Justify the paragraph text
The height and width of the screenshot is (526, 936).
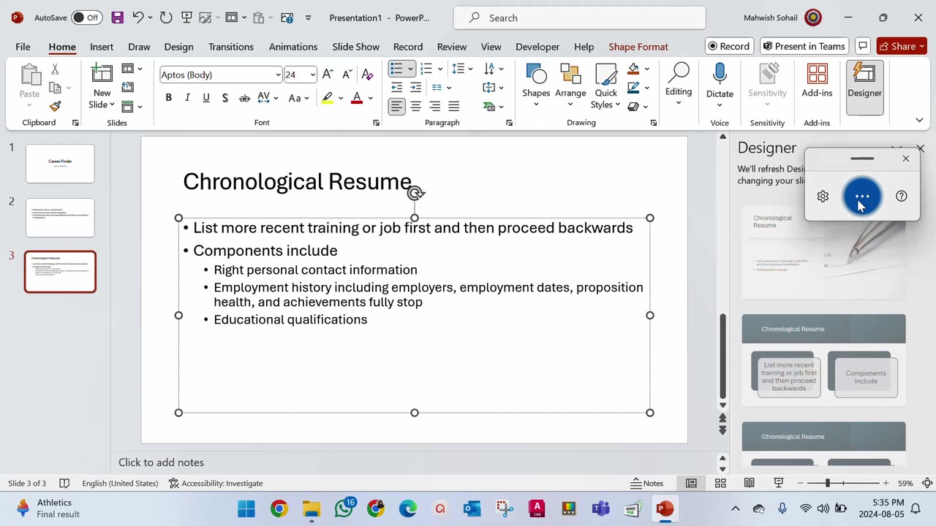(453, 107)
